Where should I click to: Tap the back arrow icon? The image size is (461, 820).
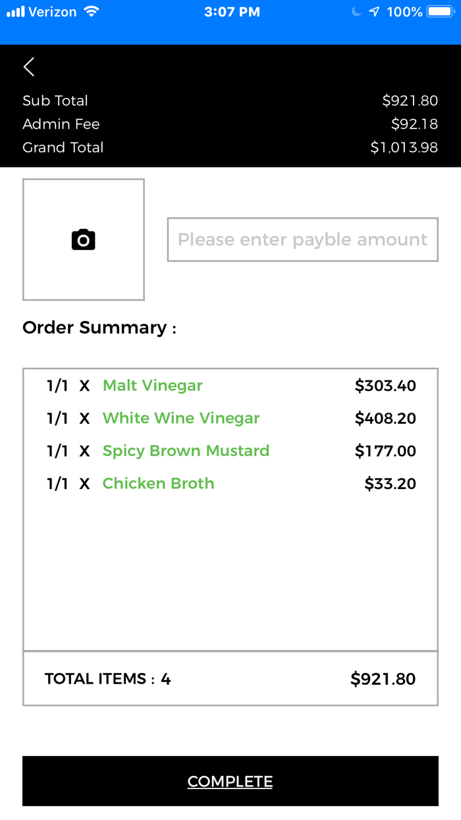tap(29, 67)
